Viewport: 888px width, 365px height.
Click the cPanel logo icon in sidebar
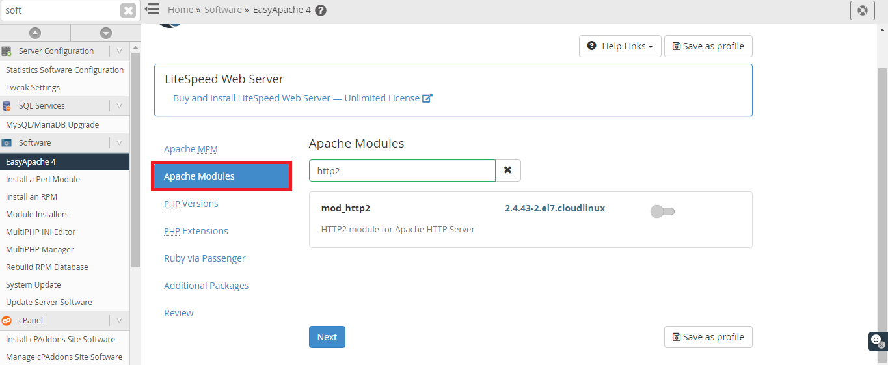pyautogui.click(x=7, y=321)
